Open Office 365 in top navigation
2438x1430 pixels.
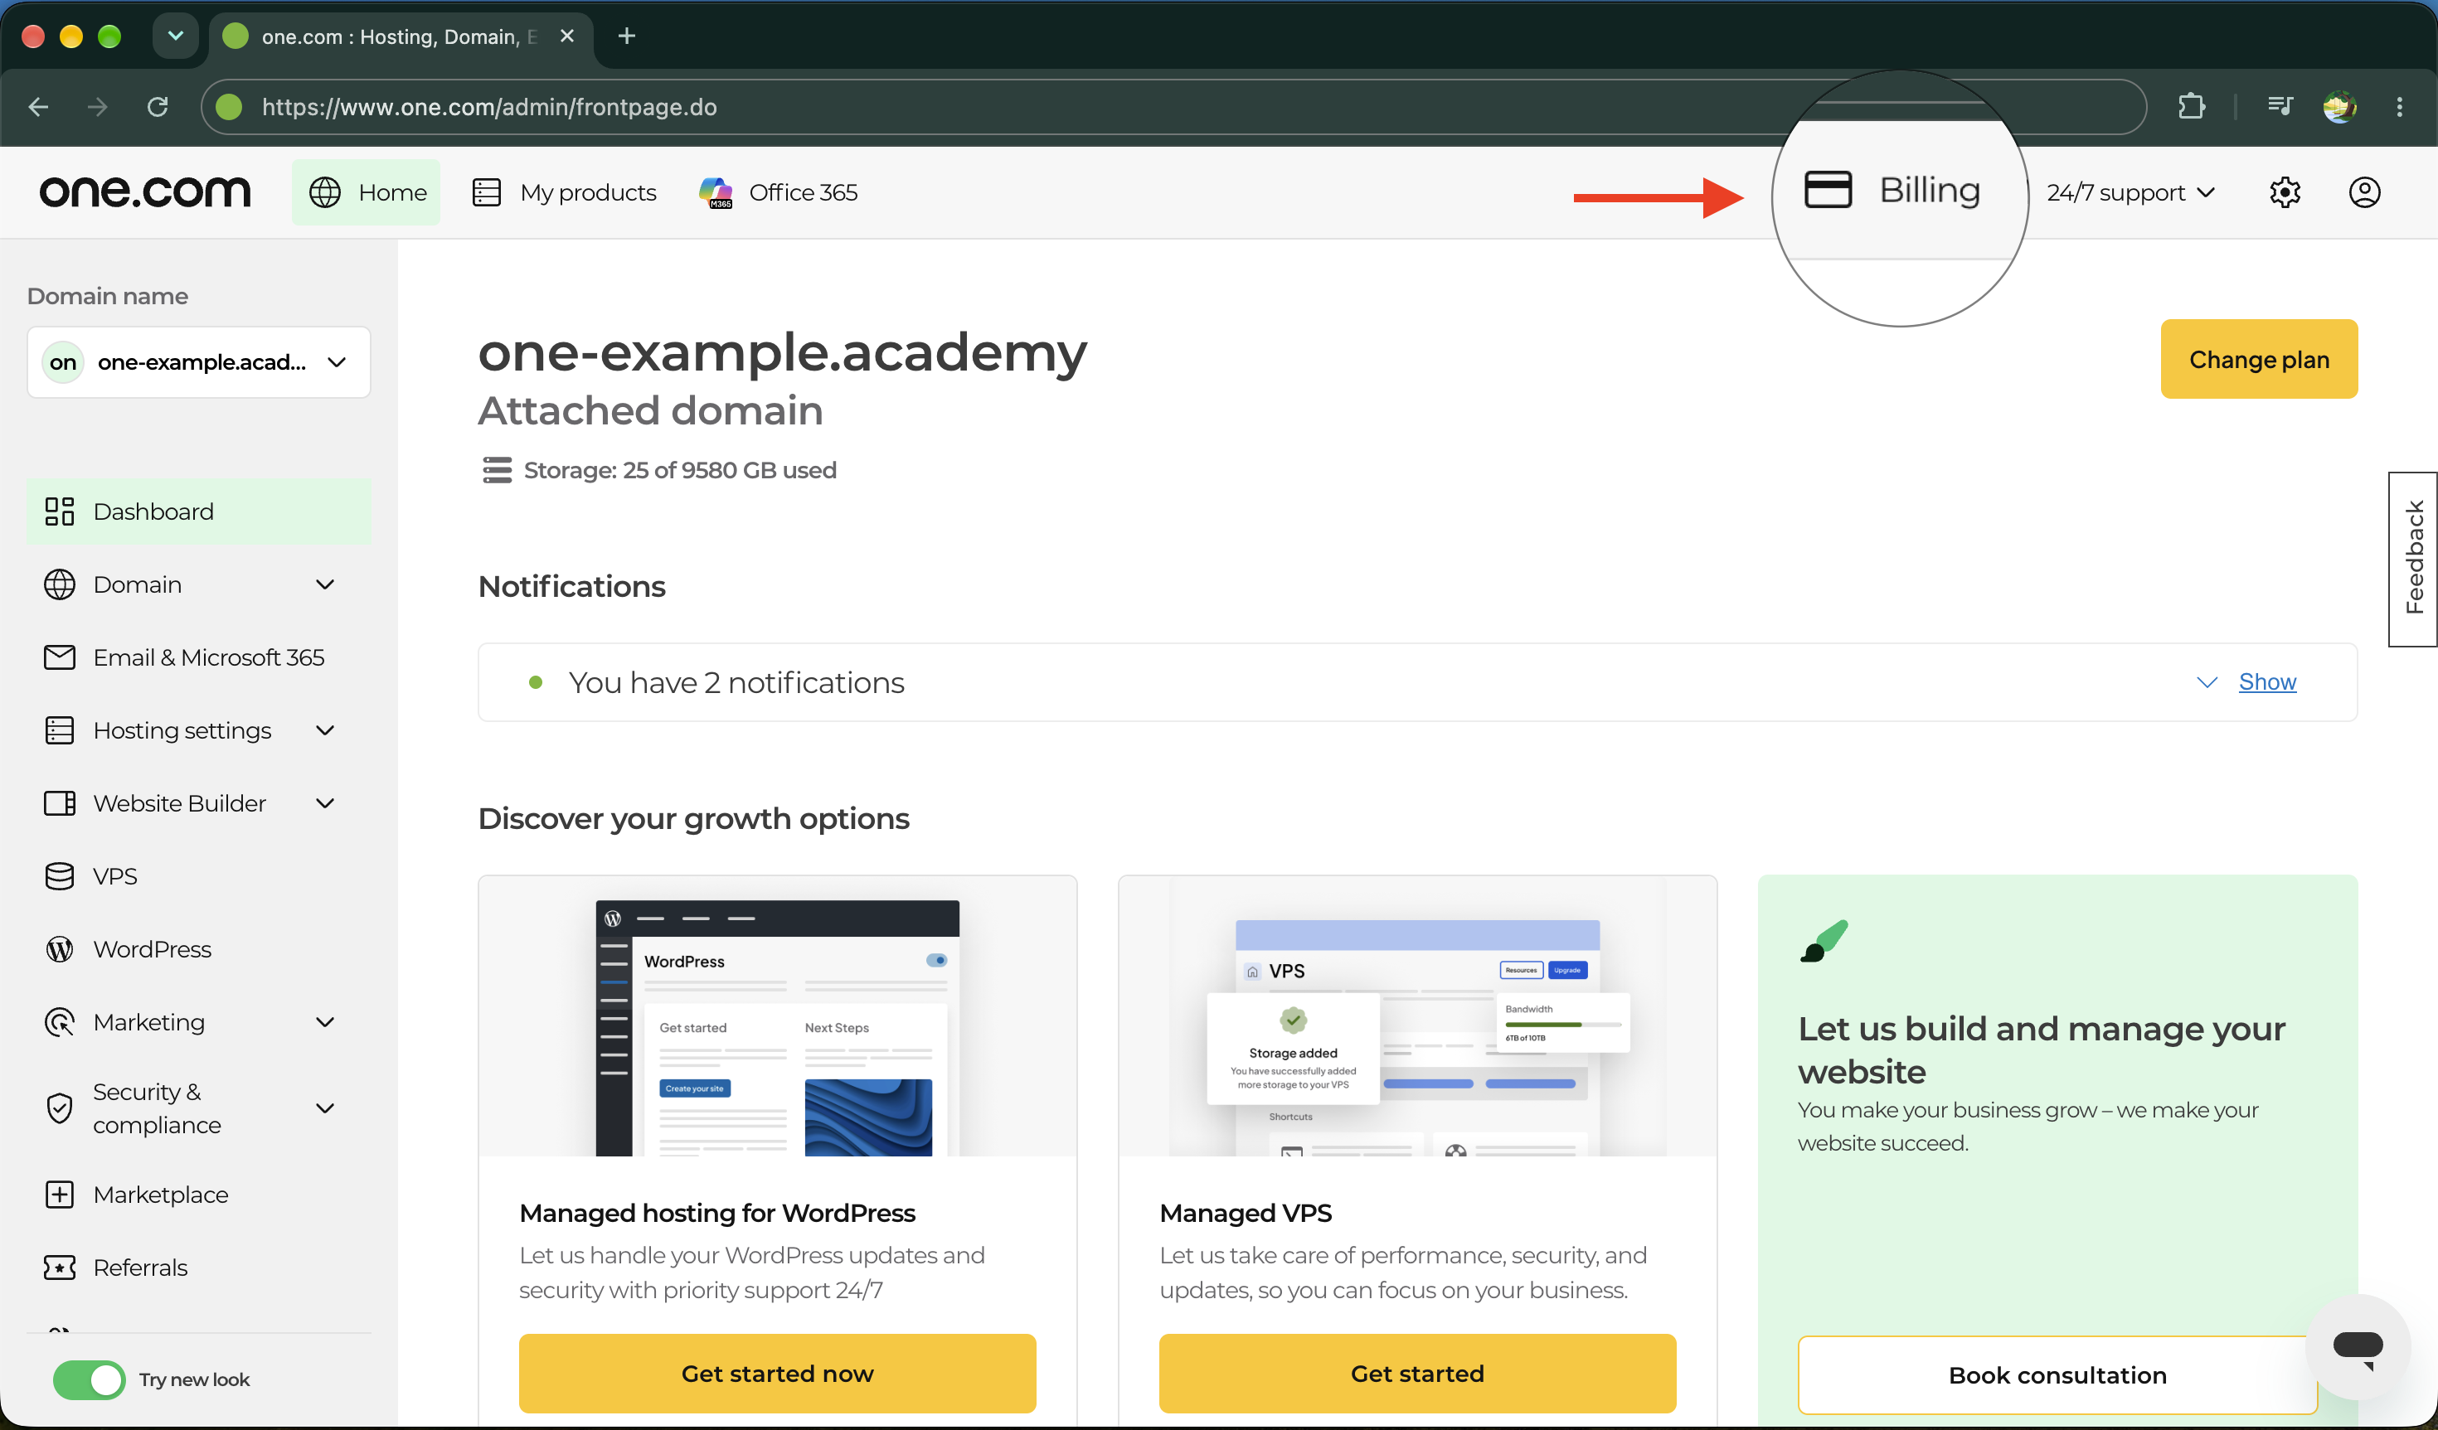[x=779, y=192]
